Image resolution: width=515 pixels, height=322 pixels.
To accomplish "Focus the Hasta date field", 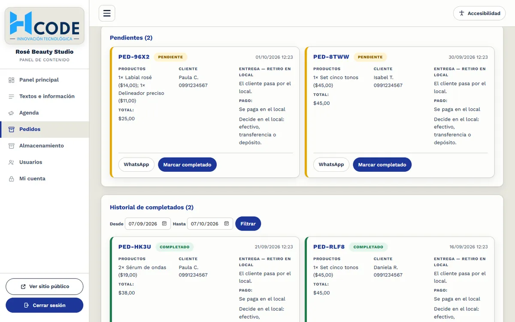I will (x=210, y=224).
